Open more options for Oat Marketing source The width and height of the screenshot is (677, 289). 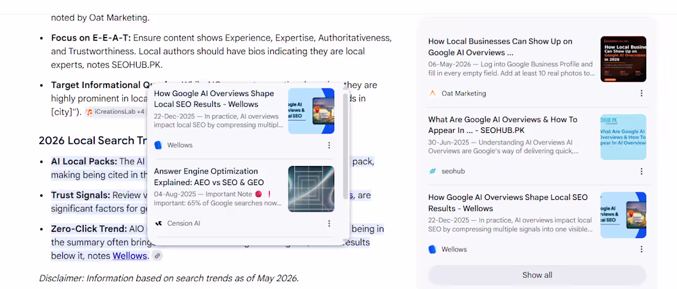641,93
